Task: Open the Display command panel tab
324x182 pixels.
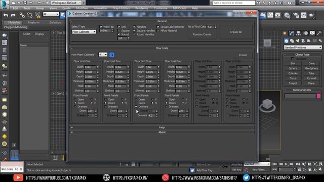Action: click(x=312, y=33)
